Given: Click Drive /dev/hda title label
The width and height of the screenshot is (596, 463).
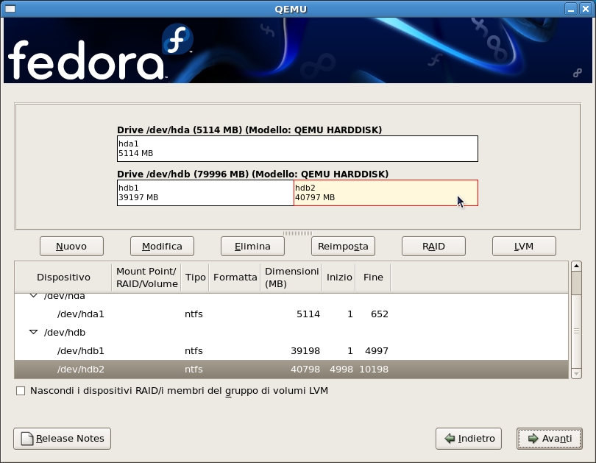Looking at the screenshot, I should pos(249,130).
